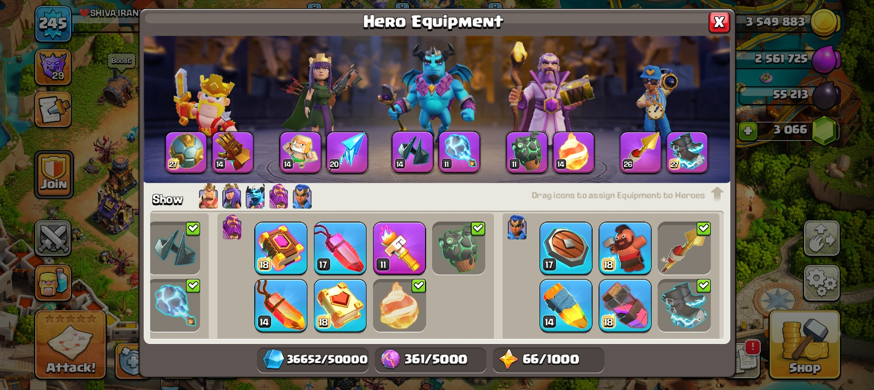The image size is (874, 390).
Task: Select the level 14 Rocket Spear equipment
Action: (x=565, y=305)
